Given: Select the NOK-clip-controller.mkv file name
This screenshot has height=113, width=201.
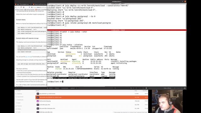Looking at the screenshot, I should click(46, 112).
